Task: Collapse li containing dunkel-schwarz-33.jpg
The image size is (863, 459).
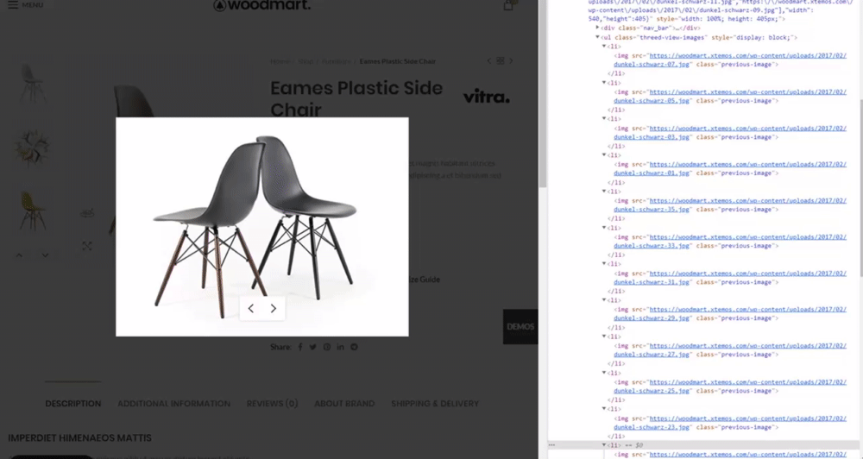Action: (604, 228)
